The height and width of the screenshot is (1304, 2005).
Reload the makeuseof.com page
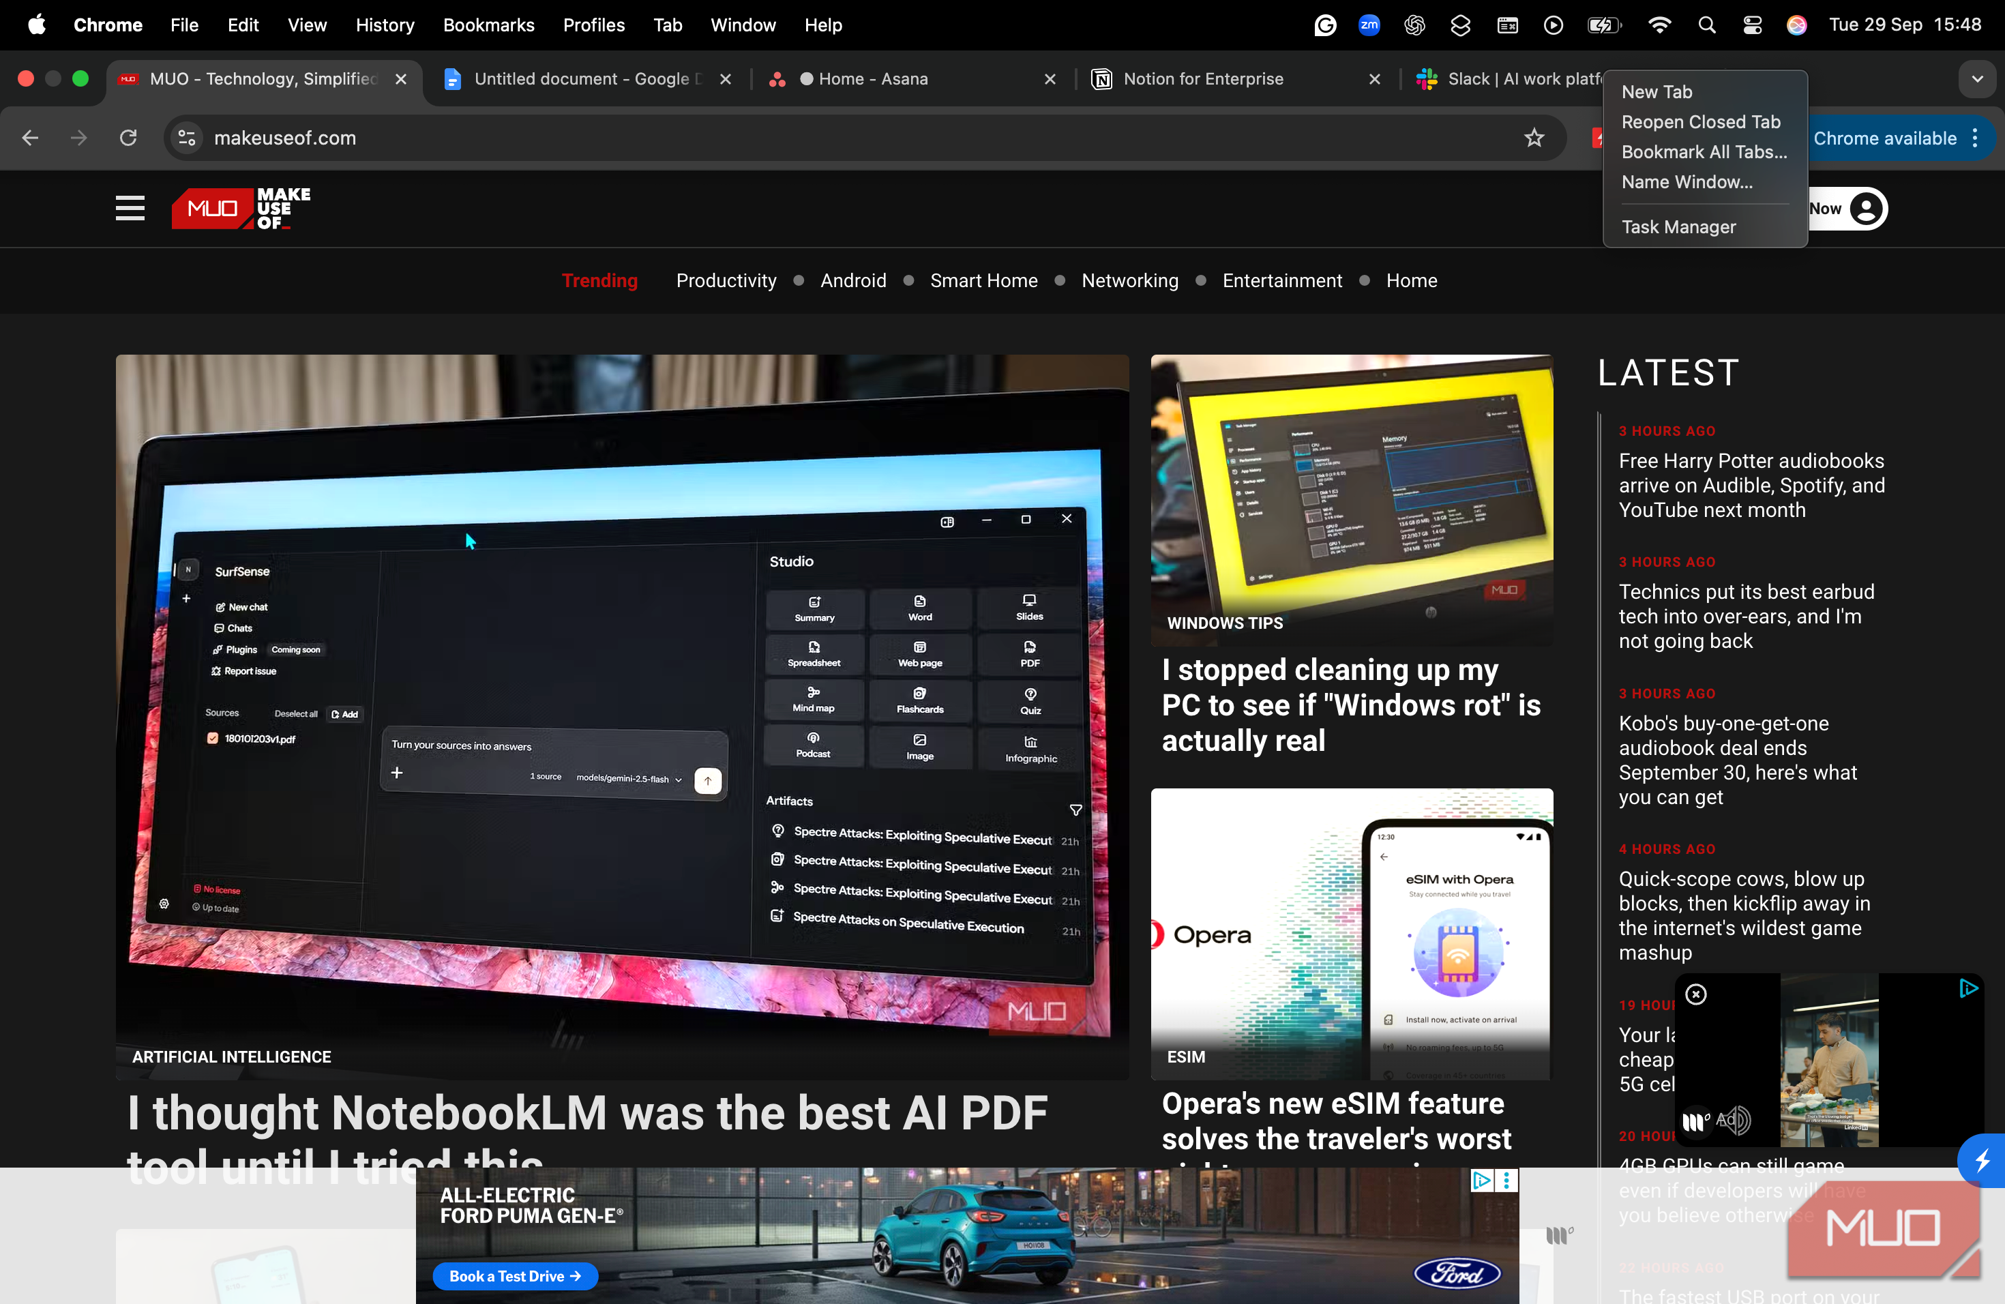point(128,137)
